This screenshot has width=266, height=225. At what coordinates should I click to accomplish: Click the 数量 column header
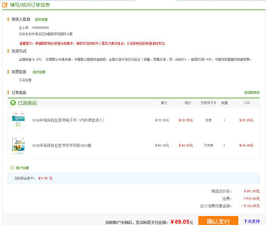click(225, 103)
